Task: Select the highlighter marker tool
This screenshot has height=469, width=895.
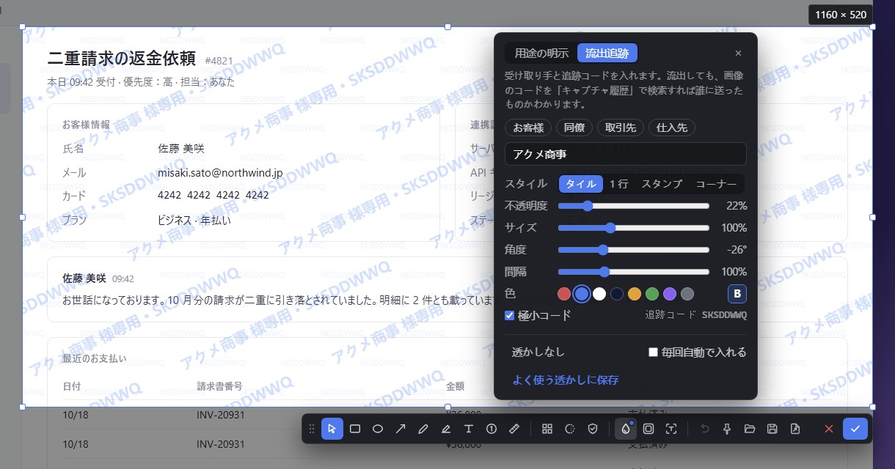Action: tap(446, 429)
